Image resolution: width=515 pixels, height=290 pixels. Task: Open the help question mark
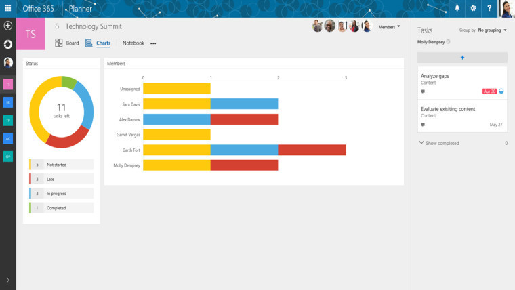click(x=489, y=8)
